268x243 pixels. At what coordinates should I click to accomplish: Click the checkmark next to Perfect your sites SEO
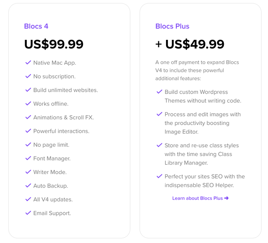tap(159, 176)
